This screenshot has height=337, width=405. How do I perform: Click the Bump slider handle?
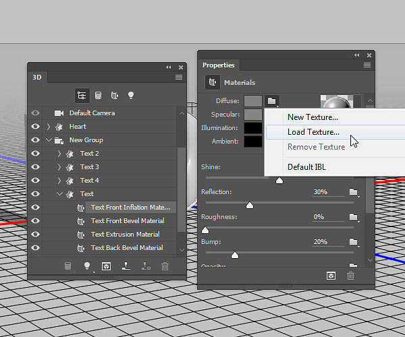[x=235, y=255]
